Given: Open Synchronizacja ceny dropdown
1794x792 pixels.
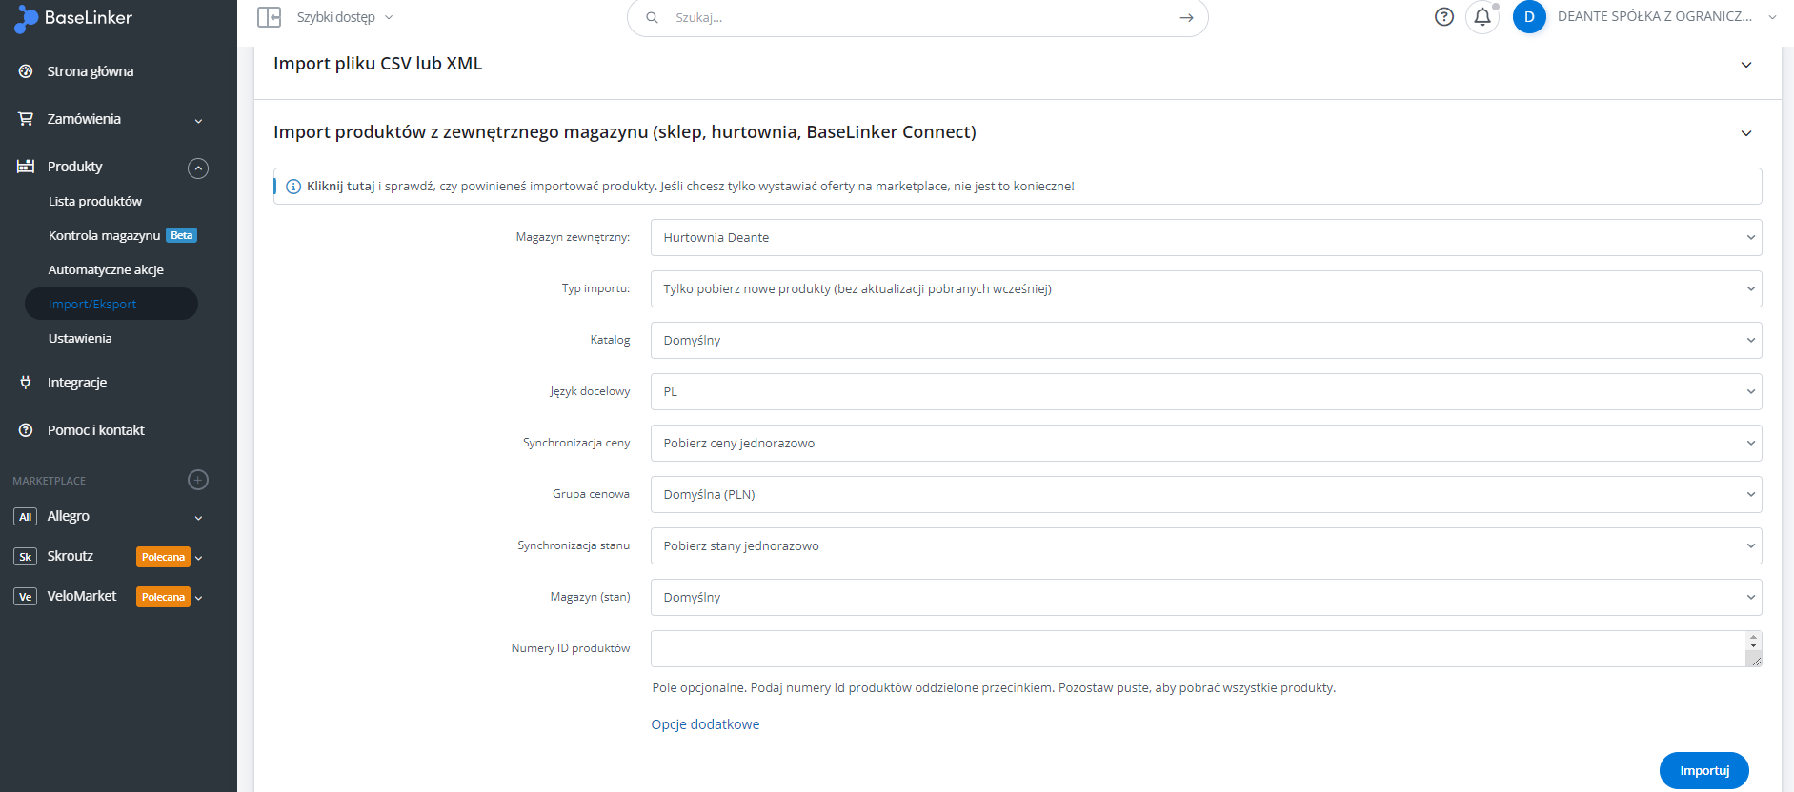Looking at the screenshot, I should pyautogui.click(x=1206, y=443).
